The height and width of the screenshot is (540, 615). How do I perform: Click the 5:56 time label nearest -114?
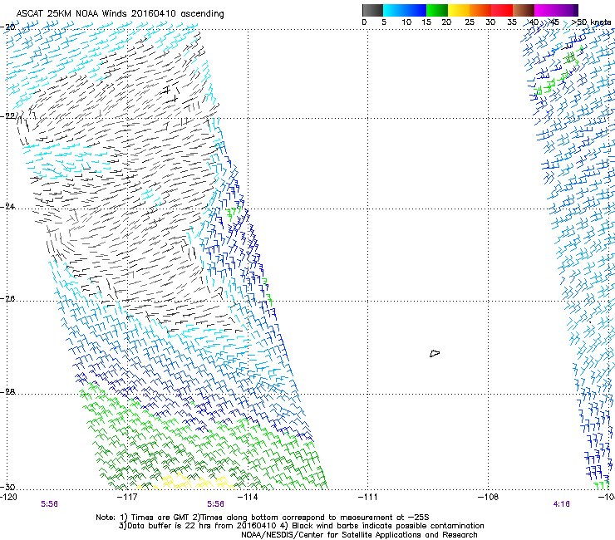coord(216,504)
